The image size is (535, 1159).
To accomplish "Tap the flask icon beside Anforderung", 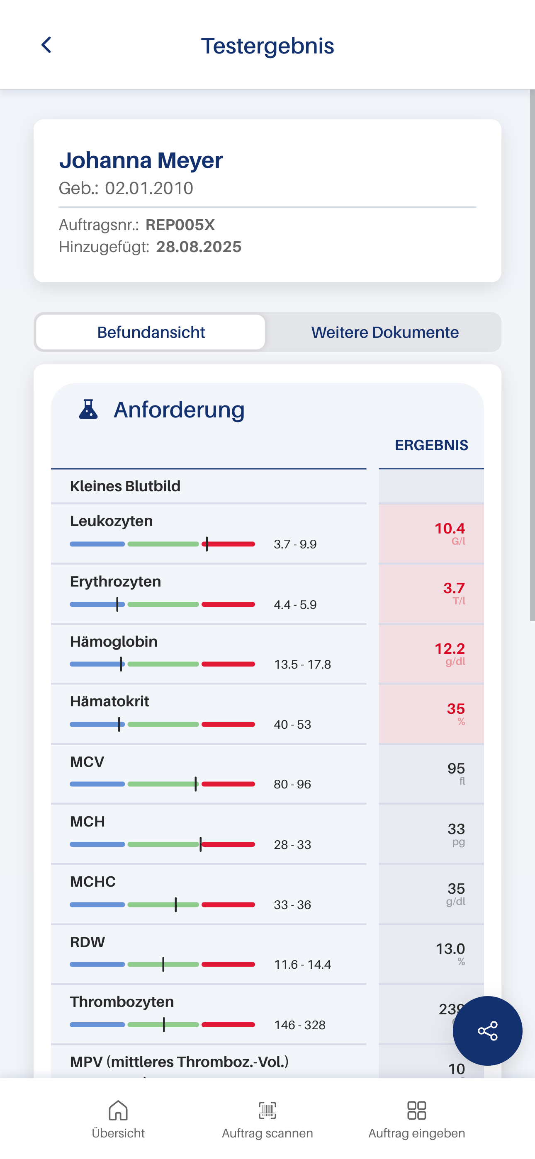I will (x=88, y=410).
